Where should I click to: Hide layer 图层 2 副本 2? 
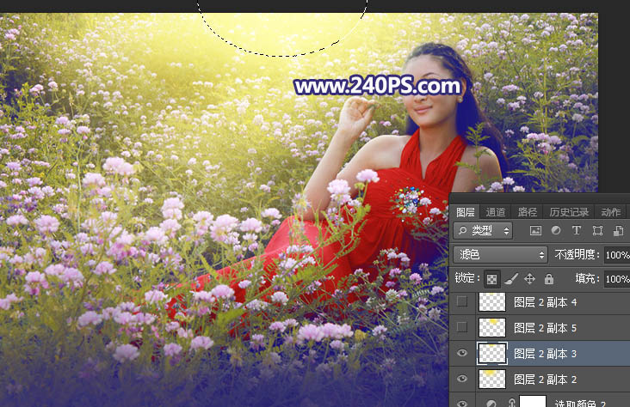pos(463,379)
